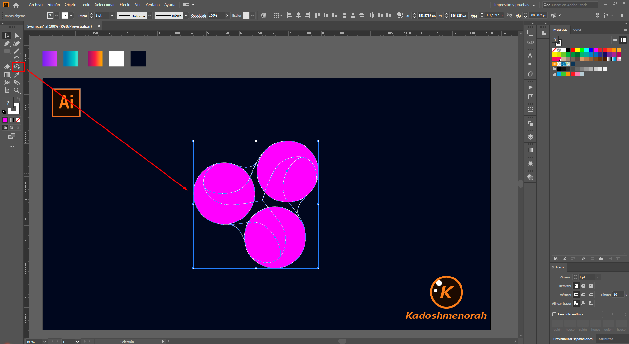Open the Objeto menu
Viewport: 629px width, 344px height.
click(70, 5)
